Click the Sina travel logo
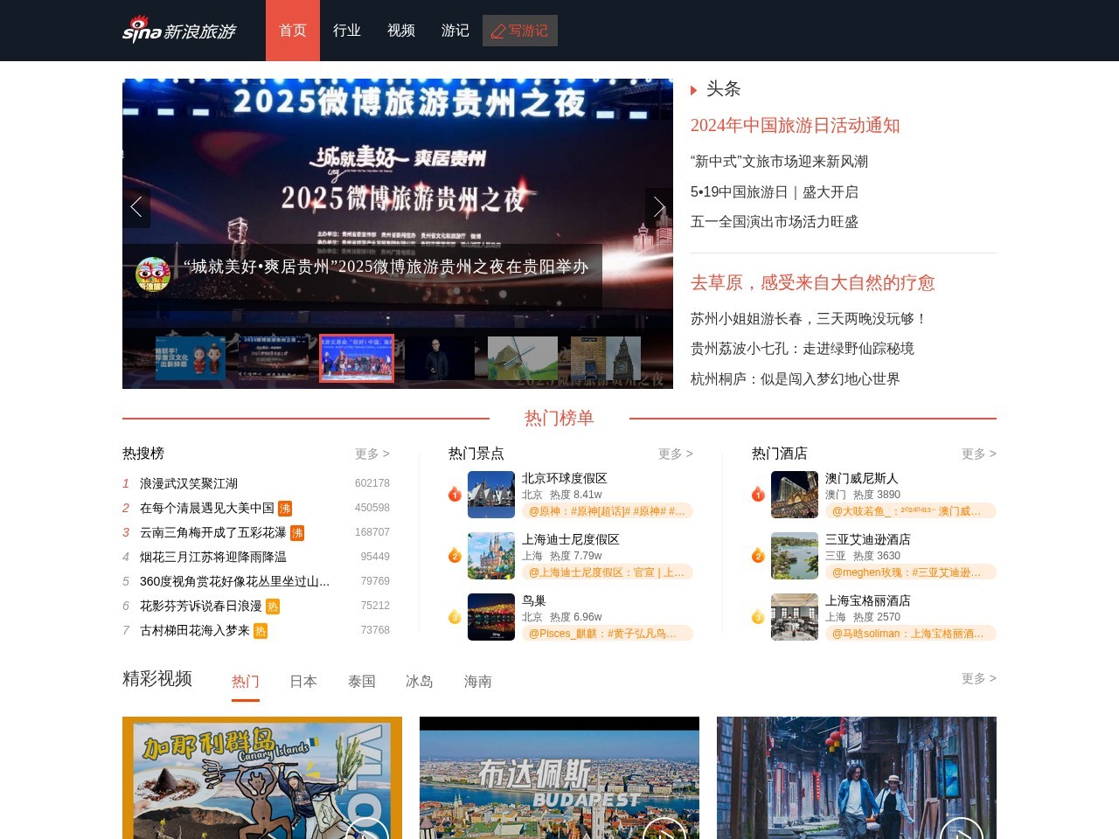Viewport: 1119px width, 839px height. point(178,31)
